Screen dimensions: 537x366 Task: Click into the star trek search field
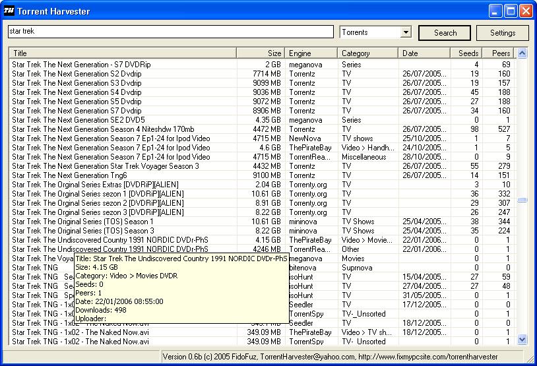170,32
